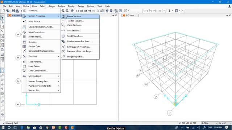
Task: Click the taskbar clock 11:46 PM
Action: click(x=218, y=127)
